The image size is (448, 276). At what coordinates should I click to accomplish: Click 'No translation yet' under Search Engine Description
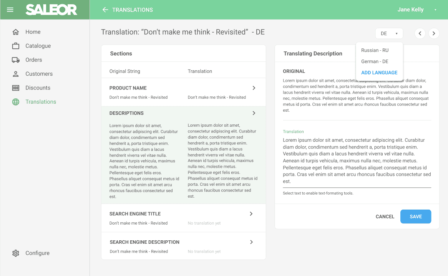click(x=204, y=251)
